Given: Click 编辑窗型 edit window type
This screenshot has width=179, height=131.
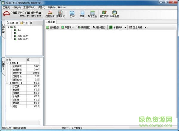Looking at the screenshot, I should [84, 27].
